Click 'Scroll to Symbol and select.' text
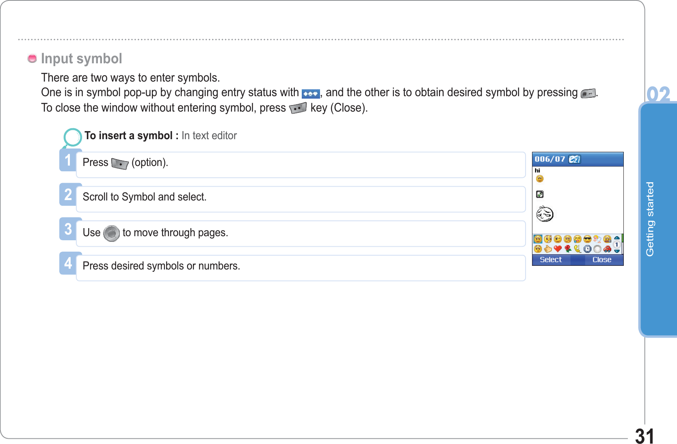The height and width of the screenshot is (444, 677). [145, 197]
